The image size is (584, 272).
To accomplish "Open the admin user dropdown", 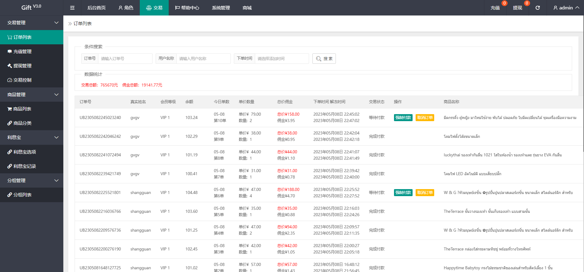I will point(566,8).
